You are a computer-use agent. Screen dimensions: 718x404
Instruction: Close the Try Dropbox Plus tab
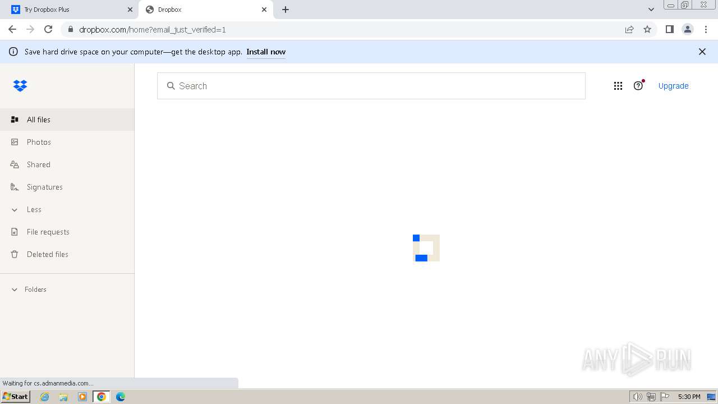(130, 10)
